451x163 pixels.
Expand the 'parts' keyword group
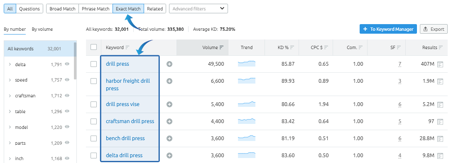(x=10, y=143)
